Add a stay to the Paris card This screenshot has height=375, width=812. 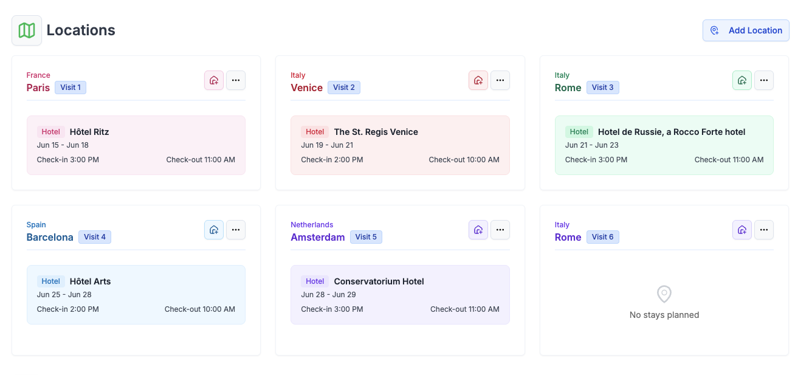pos(213,80)
